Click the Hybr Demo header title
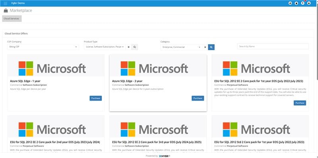 pos(18,3)
